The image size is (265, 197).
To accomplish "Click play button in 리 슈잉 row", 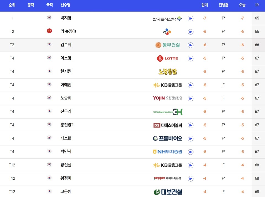I will [x=190, y=32].
